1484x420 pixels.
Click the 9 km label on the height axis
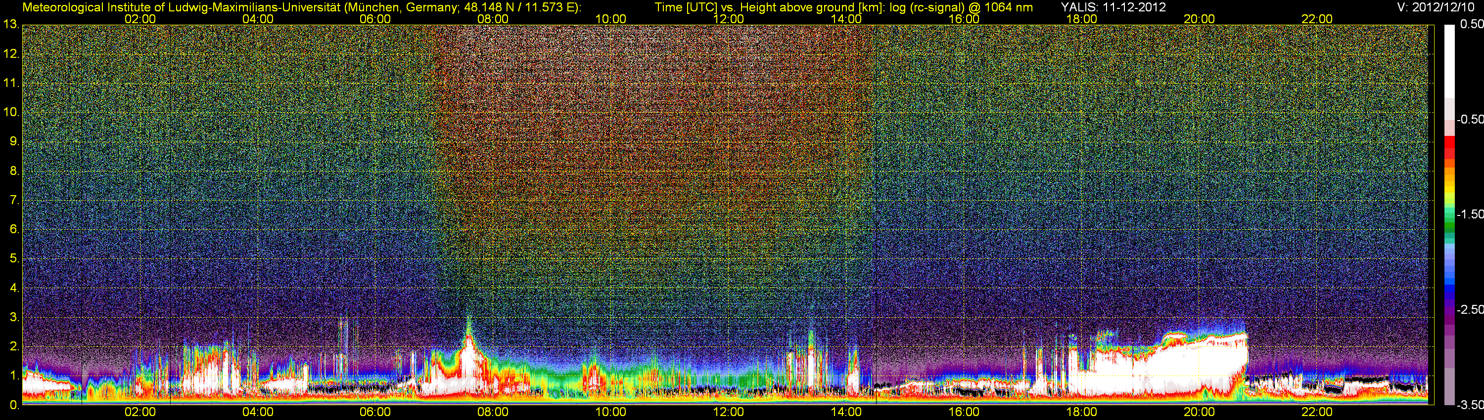pyautogui.click(x=14, y=141)
